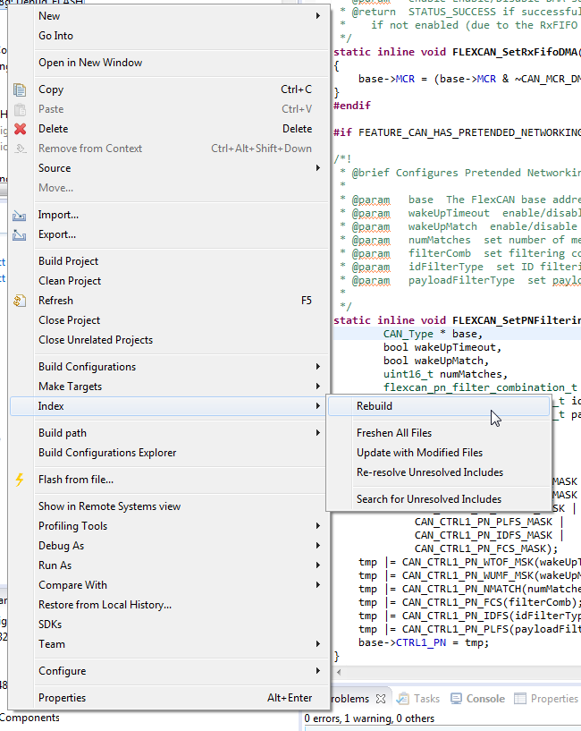Screen dimensions: 581x731
Task: Click 'base->CTRL1_PN = tmp;' line
Action: point(424,642)
